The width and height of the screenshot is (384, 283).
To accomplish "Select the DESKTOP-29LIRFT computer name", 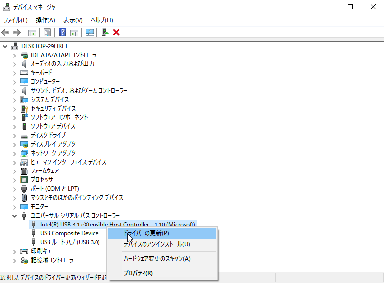I will (x=45, y=46).
